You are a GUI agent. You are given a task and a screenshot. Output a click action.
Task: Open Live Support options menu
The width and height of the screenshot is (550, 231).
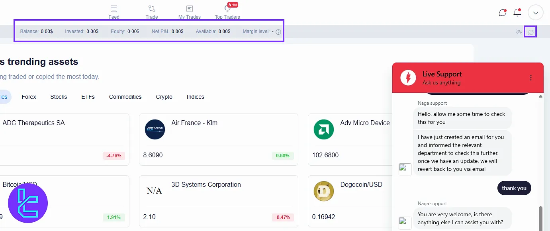(x=531, y=78)
